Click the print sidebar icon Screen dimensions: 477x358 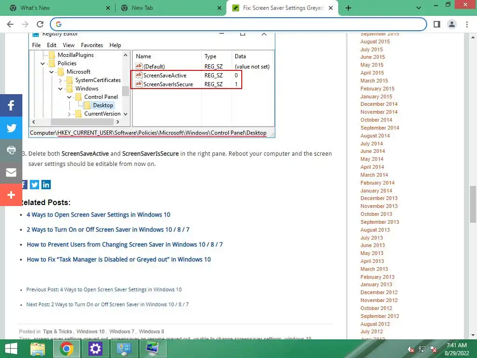tap(11, 150)
